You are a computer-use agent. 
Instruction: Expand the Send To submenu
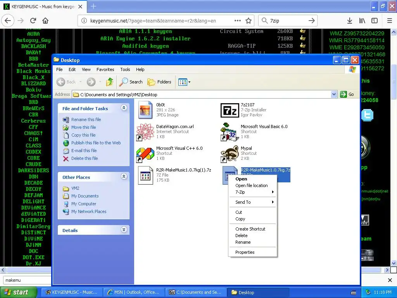click(252, 202)
